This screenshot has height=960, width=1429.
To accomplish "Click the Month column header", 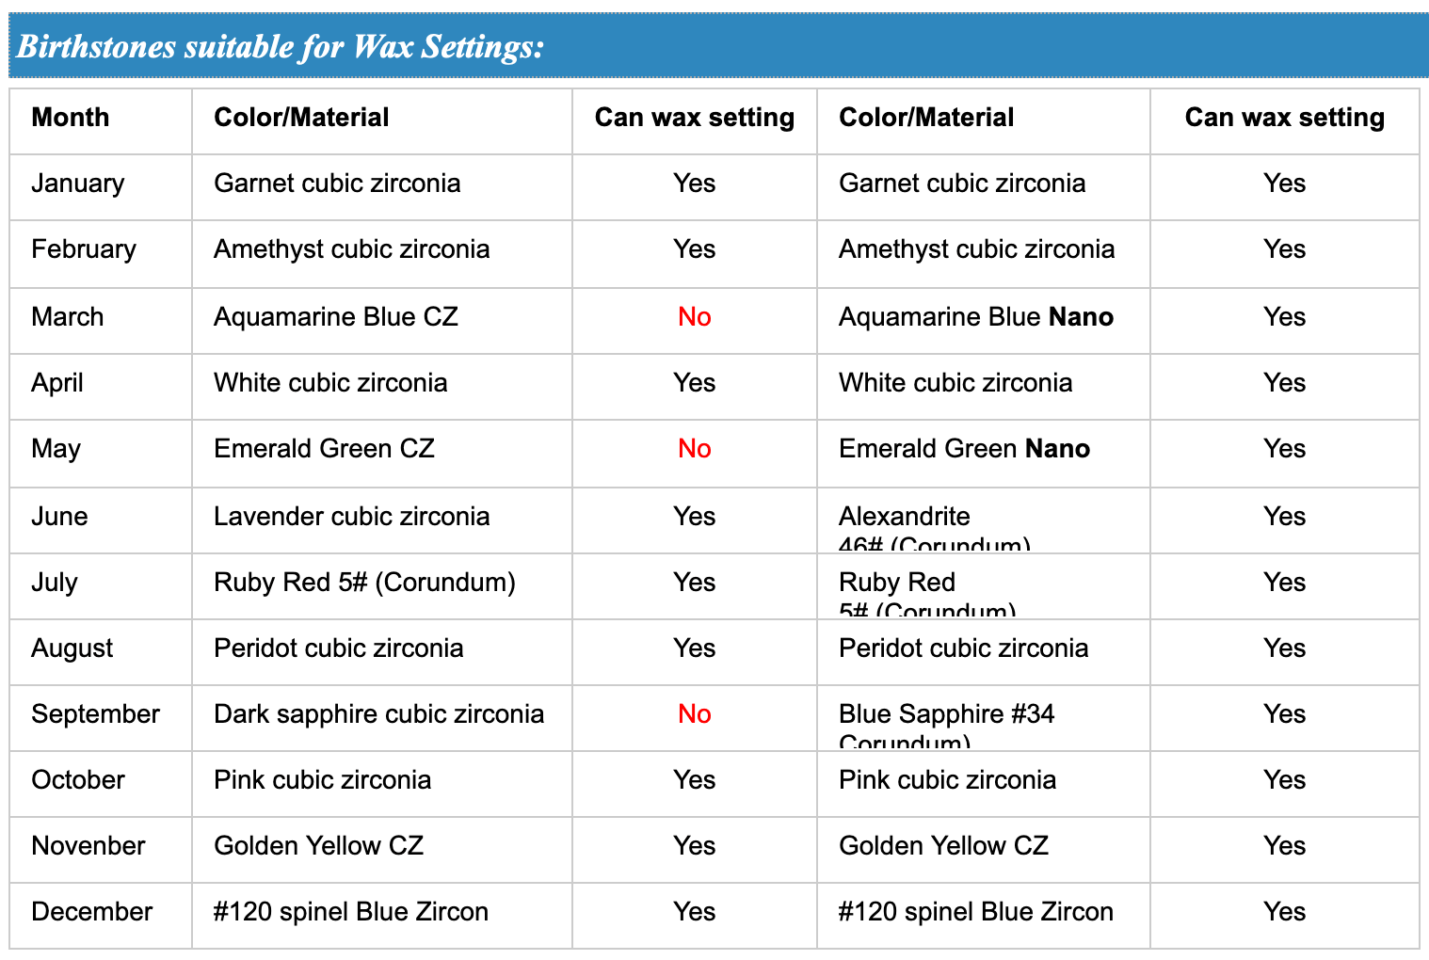I will [71, 118].
